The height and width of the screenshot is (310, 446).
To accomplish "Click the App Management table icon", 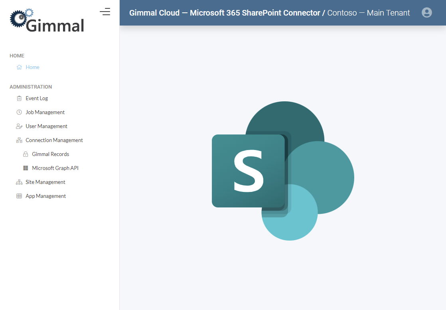I will point(19,195).
